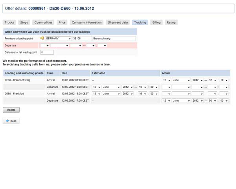This screenshot has width=236, height=189.
Task: Open the Commodities tab
Action: [x=43, y=22]
